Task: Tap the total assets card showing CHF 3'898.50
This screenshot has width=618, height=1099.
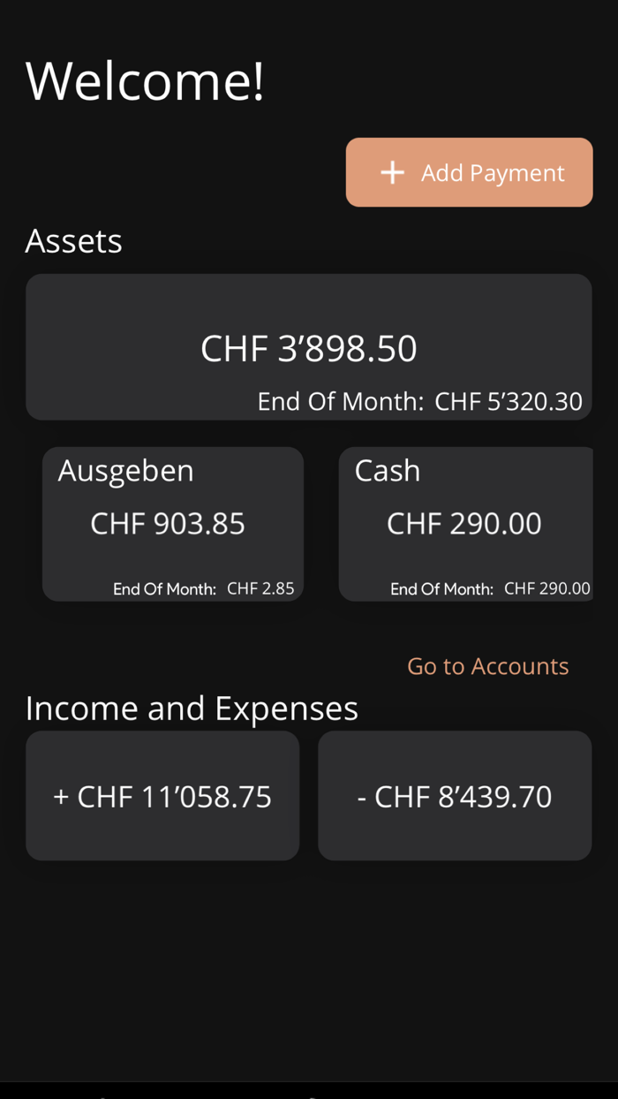Action: [308, 346]
